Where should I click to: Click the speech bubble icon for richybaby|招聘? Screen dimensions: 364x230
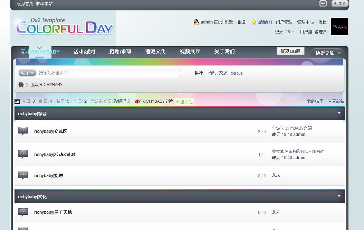(23, 176)
